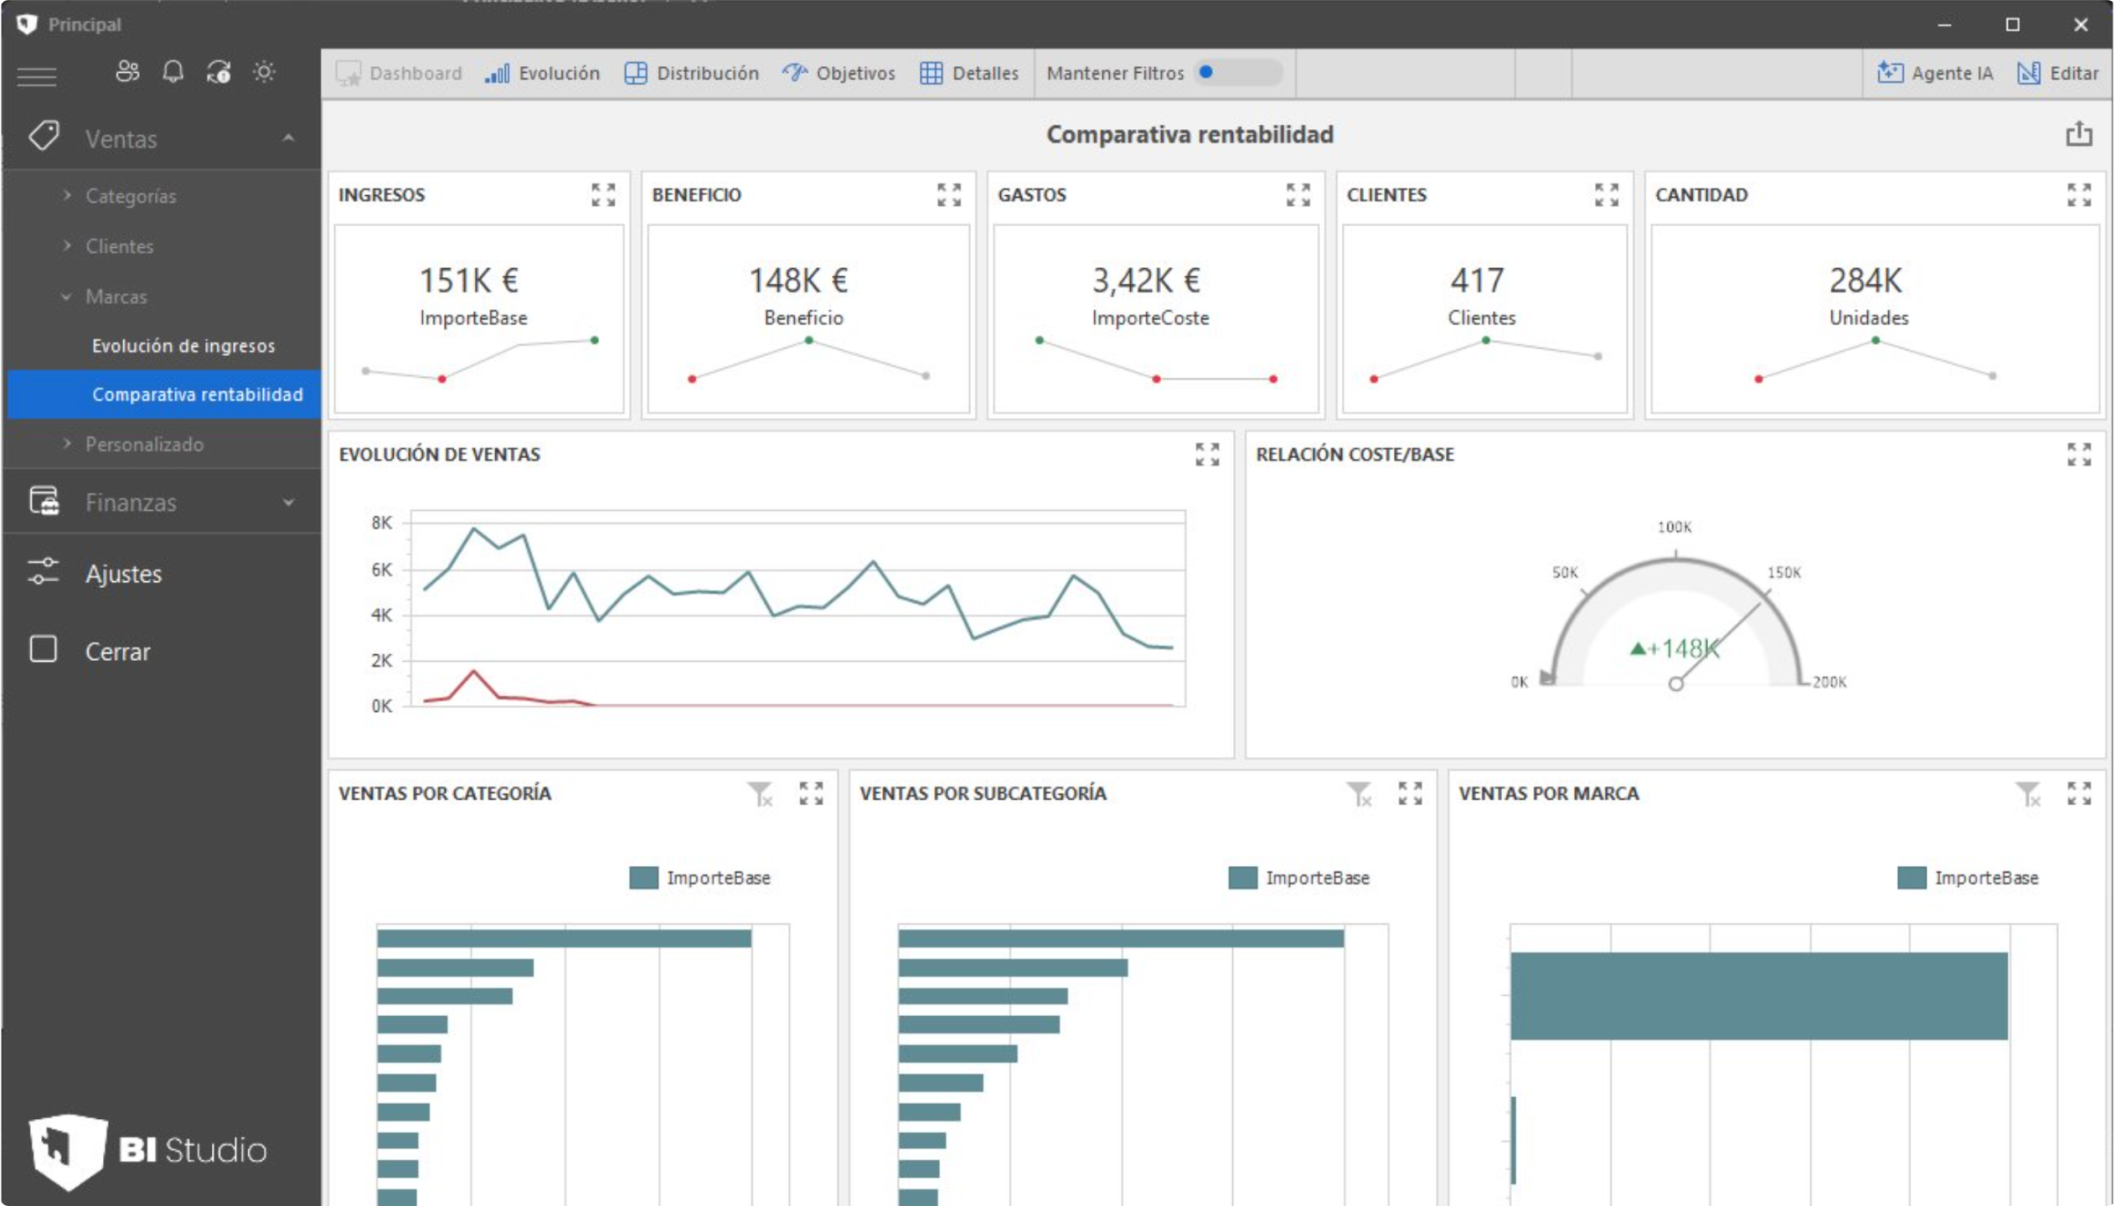Click the export share icon near title
This screenshot has height=1206, width=2116.
2078,134
